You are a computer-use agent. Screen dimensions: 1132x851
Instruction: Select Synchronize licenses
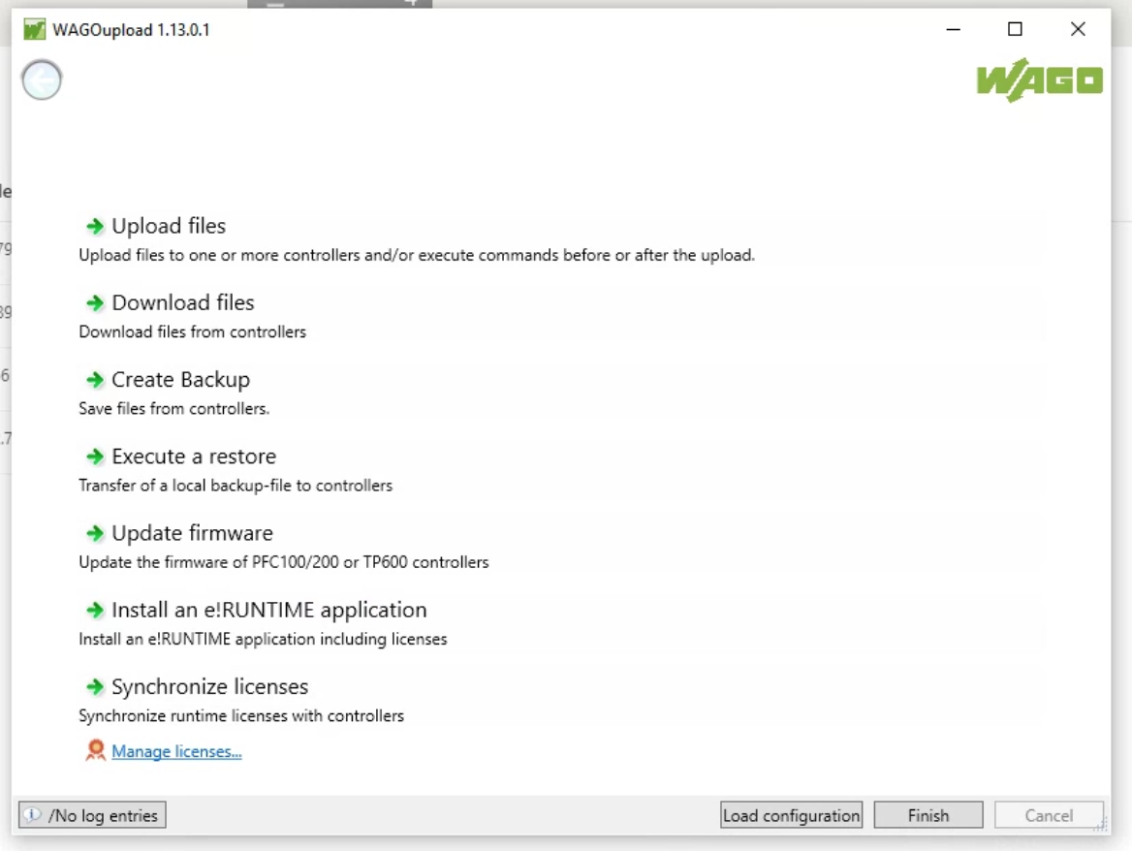point(210,686)
